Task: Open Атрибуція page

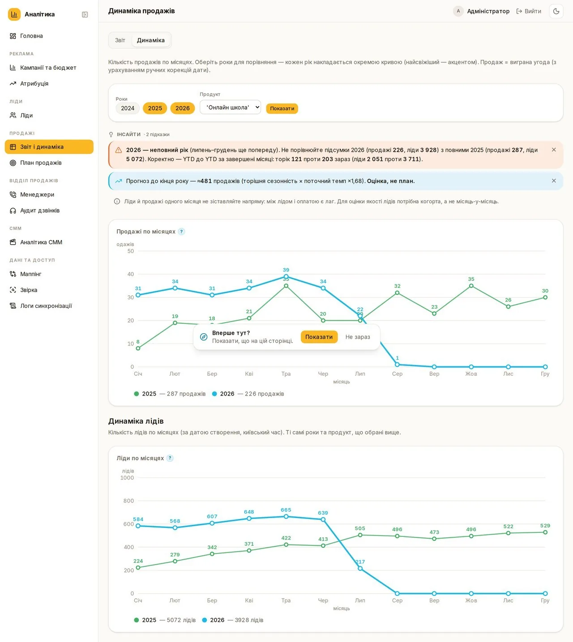Action: click(x=49, y=84)
